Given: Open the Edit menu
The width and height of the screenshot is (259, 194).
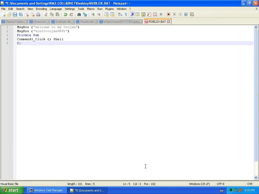Looking at the screenshot, I should [11, 9].
